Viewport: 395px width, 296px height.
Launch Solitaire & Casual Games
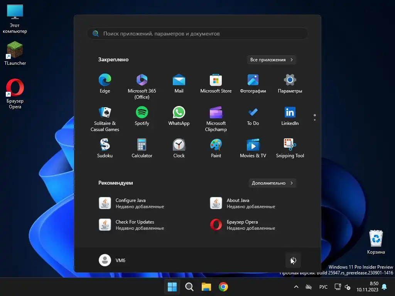coord(105,119)
